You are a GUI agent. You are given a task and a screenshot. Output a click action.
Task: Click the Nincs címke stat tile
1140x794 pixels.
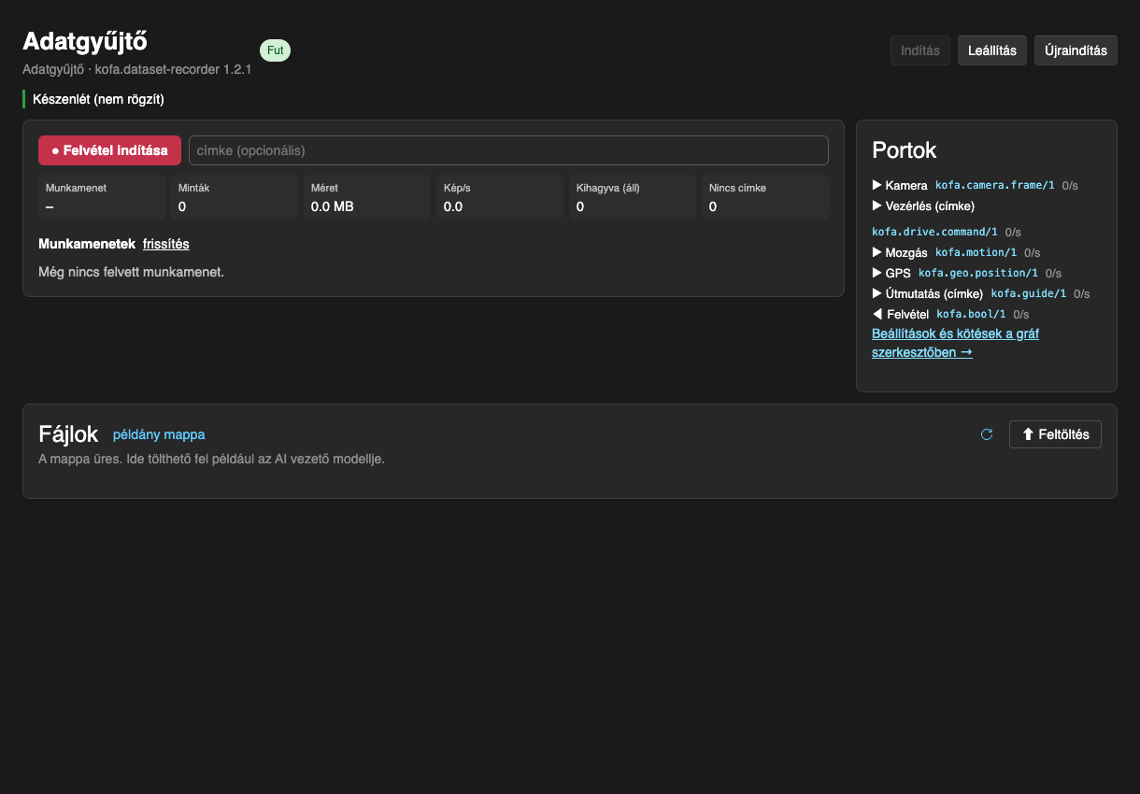(x=765, y=197)
